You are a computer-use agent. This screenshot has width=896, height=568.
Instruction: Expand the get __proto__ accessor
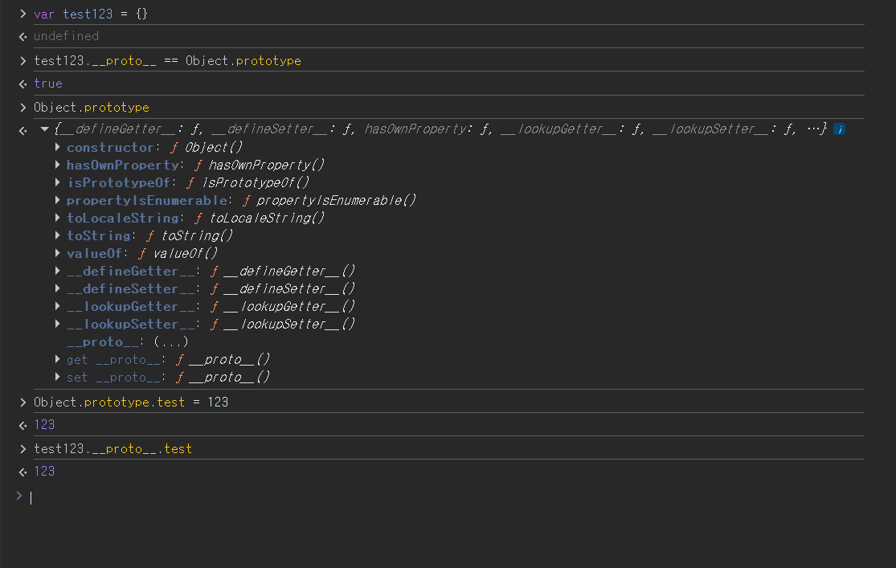(x=58, y=360)
